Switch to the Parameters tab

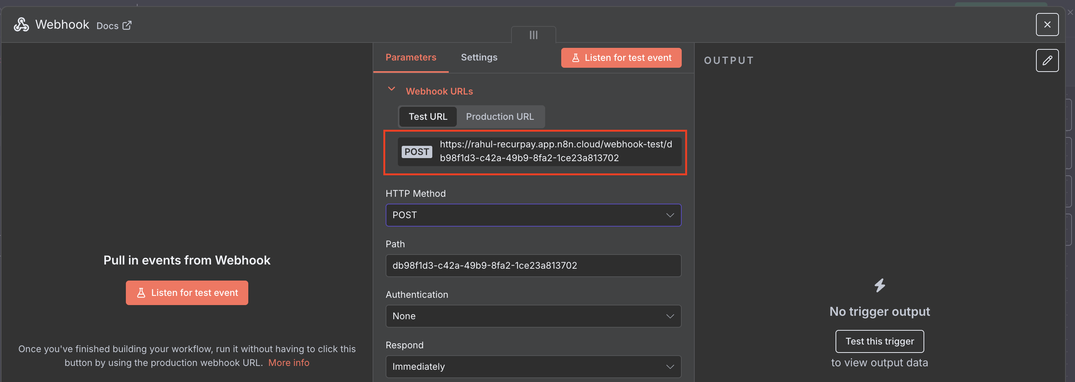[x=410, y=57]
